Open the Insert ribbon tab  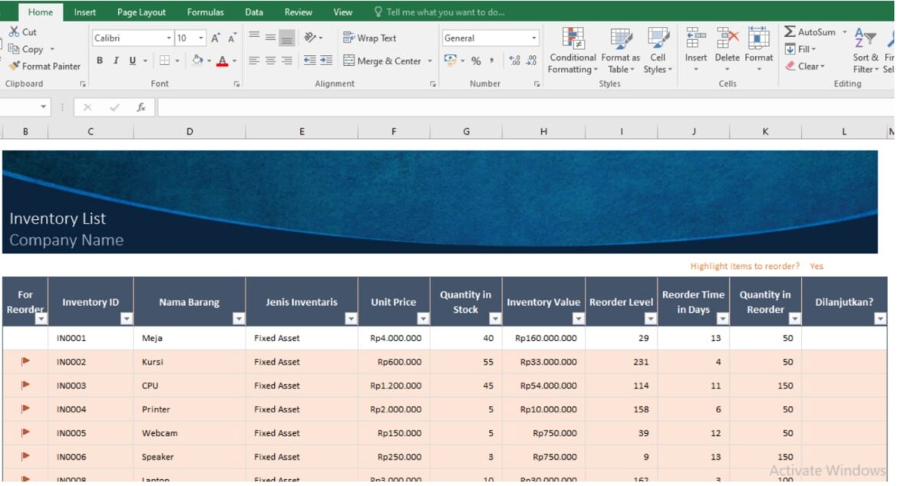click(84, 11)
